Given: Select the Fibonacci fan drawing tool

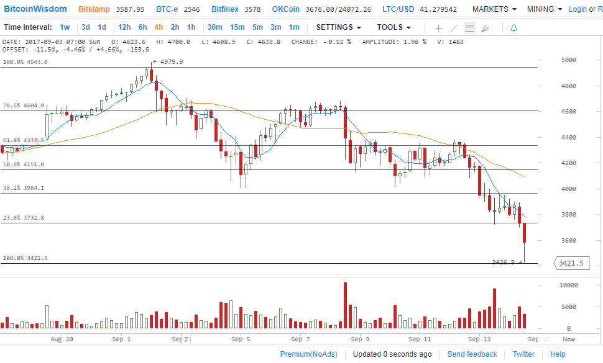Looking at the screenshot, I should (485, 28).
